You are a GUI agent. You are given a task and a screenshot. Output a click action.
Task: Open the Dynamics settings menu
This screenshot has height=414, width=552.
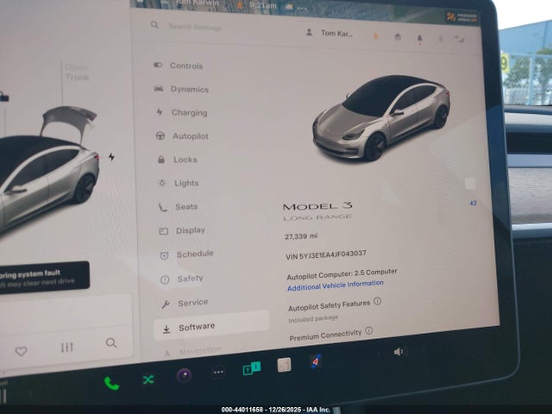click(181, 89)
